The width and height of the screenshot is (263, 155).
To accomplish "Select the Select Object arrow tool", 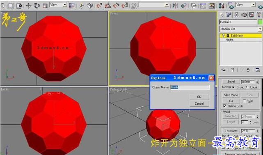I will 3,6.
